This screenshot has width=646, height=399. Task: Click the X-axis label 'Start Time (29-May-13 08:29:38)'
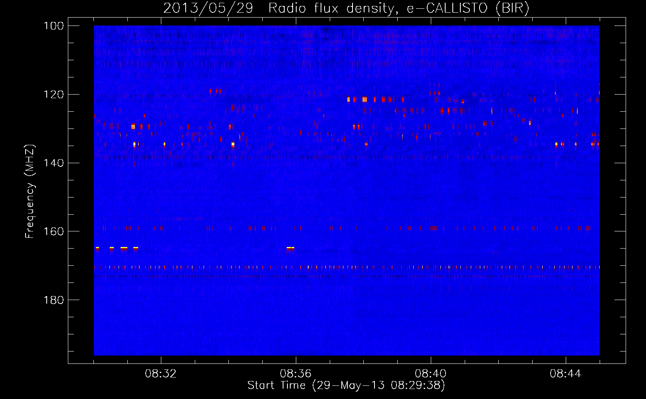point(346,385)
